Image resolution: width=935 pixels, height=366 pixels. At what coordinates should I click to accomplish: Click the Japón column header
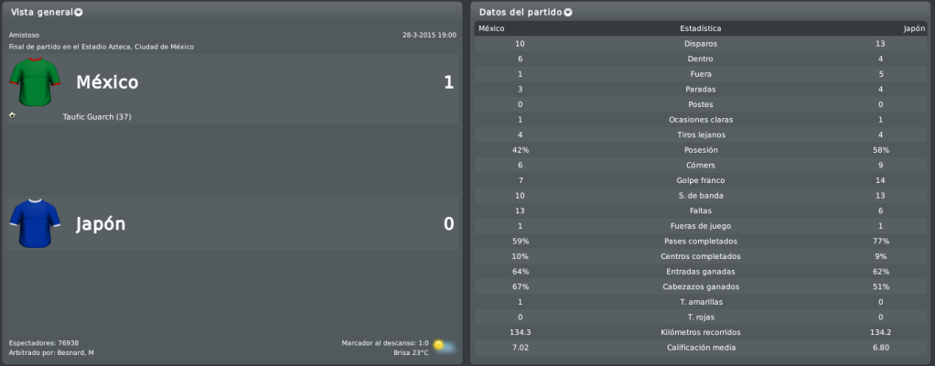pyautogui.click(x=914, y=28)
